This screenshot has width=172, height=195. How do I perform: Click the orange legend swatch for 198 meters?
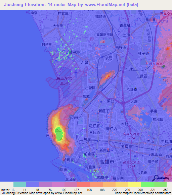coord(109,185)
